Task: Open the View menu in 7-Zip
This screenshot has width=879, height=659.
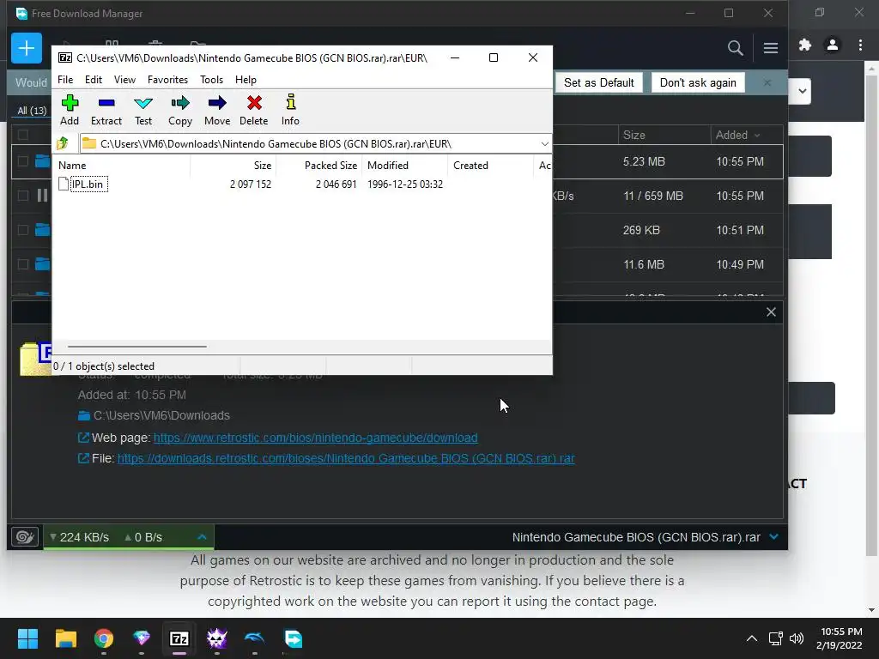Action: coord(124,80)
